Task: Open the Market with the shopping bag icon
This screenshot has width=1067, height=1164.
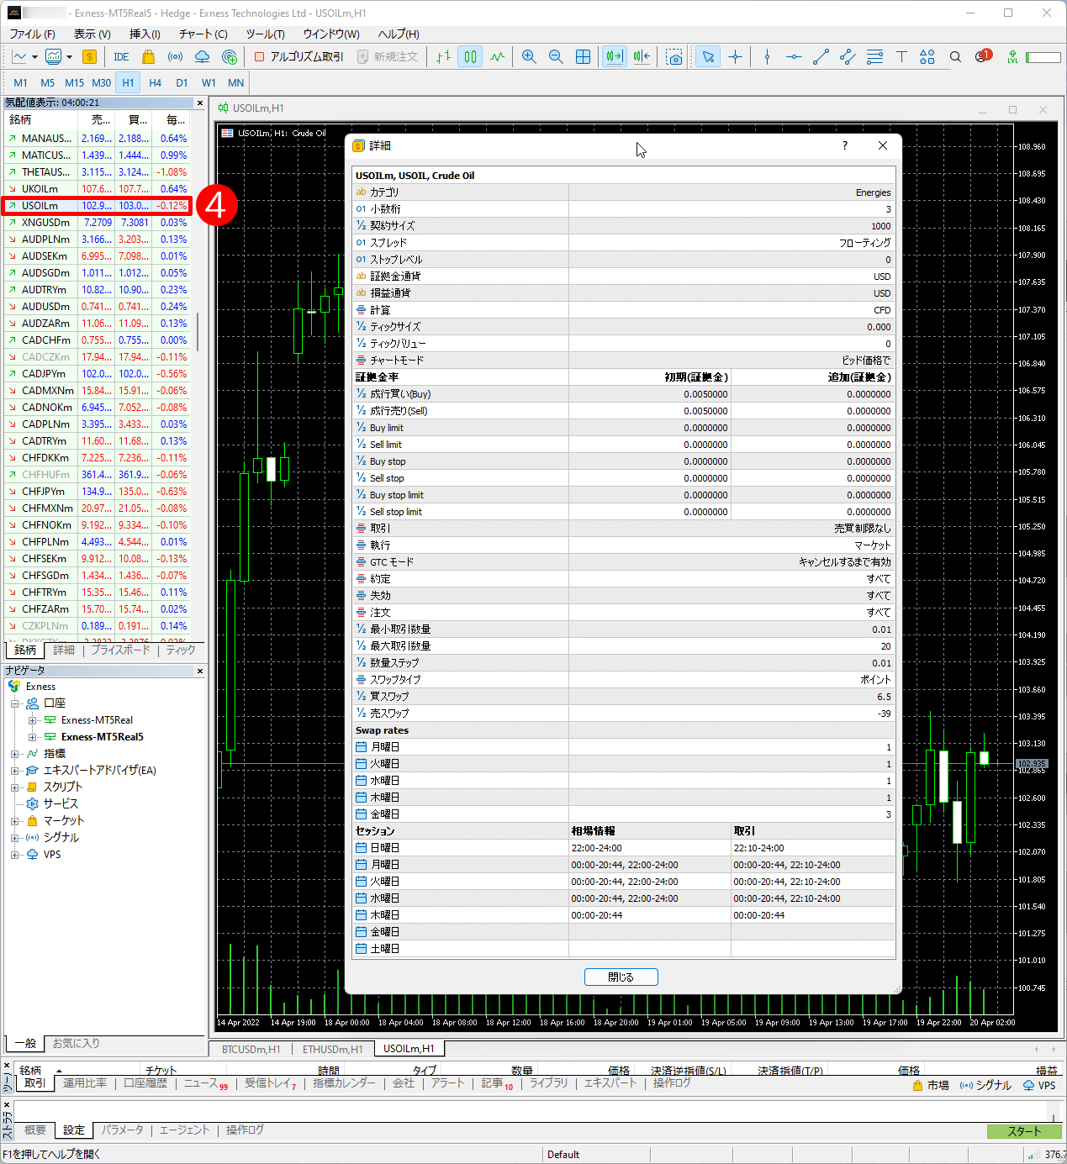Action: pos(147,57)
